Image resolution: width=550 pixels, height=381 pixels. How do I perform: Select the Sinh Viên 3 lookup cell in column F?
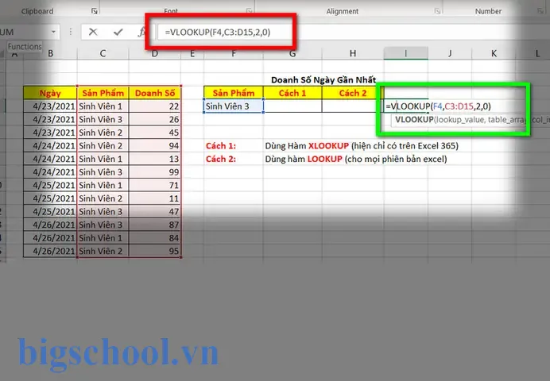[233, 106]
